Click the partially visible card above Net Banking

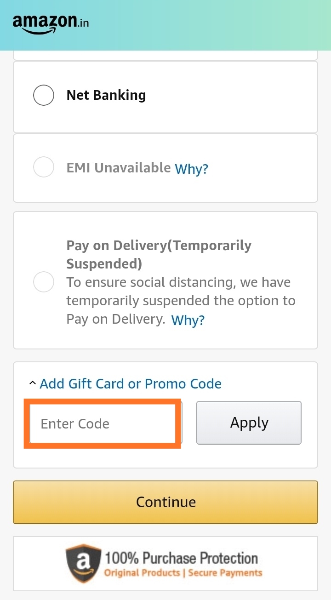[165, 55]
